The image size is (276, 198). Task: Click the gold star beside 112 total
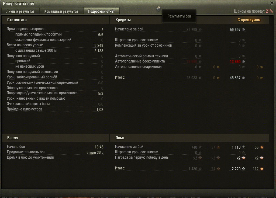coord(262,169)
